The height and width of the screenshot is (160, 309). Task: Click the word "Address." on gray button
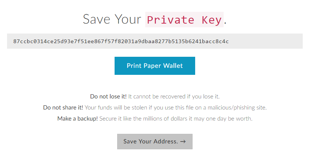pos(166,142)
